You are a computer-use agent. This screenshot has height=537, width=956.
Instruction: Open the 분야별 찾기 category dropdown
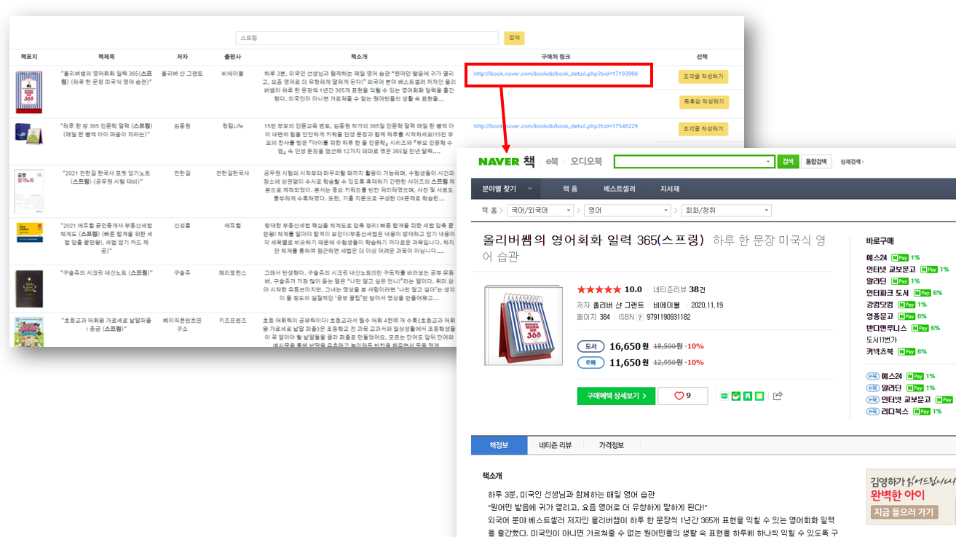coord(505,189)
